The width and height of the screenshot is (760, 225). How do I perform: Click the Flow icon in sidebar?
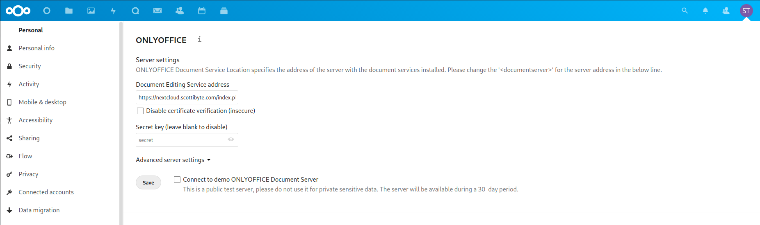(9, 156)
